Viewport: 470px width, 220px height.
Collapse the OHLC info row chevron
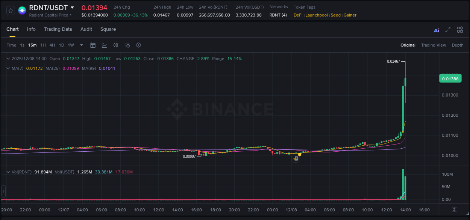tap(8, 59)
